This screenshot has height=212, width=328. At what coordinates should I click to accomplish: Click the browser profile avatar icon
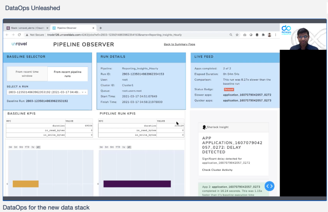[x=269, y=35]
